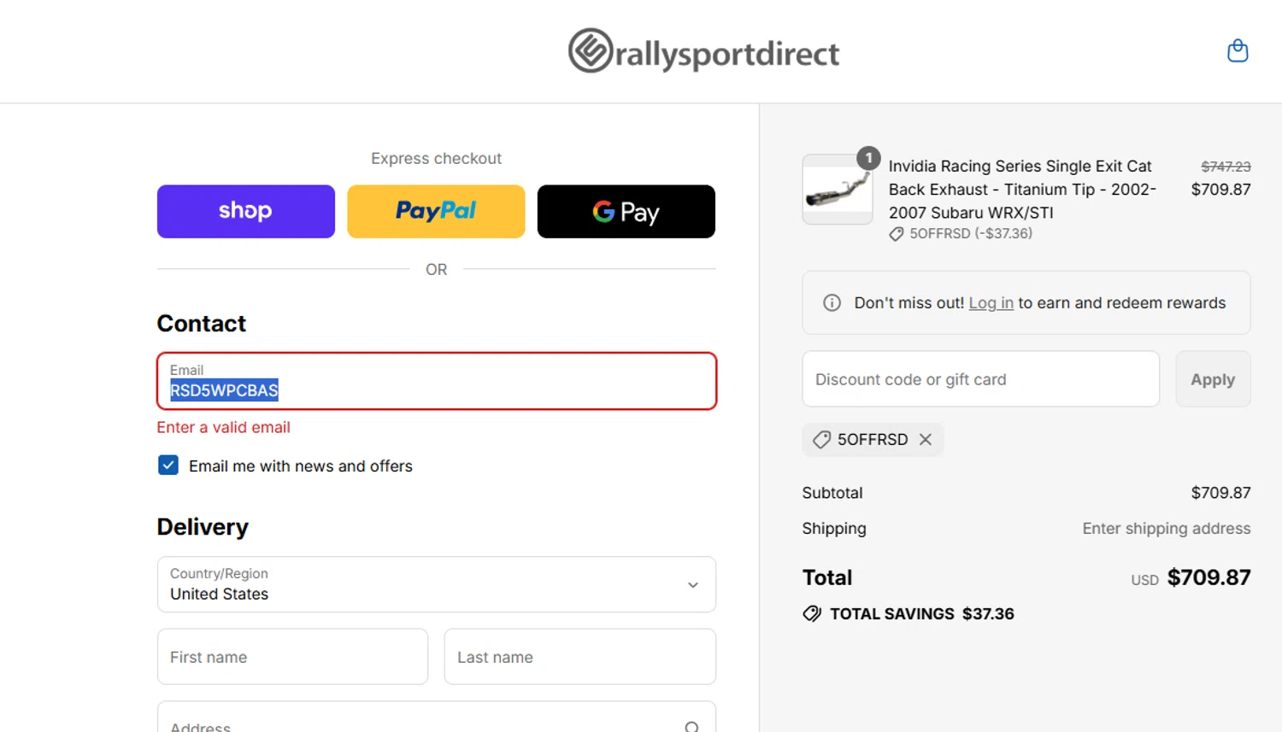Follow the Log in rewards link
The height and width of the screenshot is (732, 1282).
click(x=991, y=303)
